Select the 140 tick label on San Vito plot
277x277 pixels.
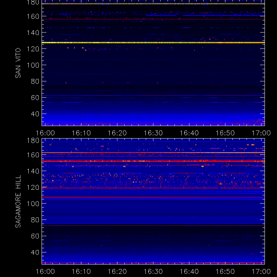click(33, 33)
